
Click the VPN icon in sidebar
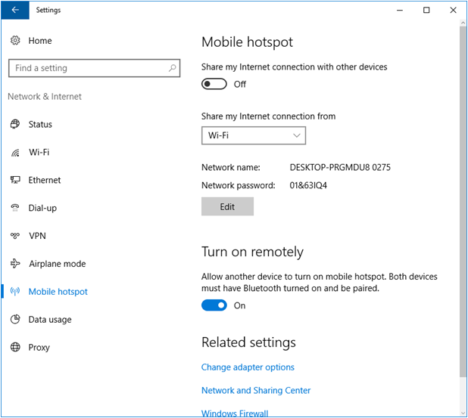[15, 236]
